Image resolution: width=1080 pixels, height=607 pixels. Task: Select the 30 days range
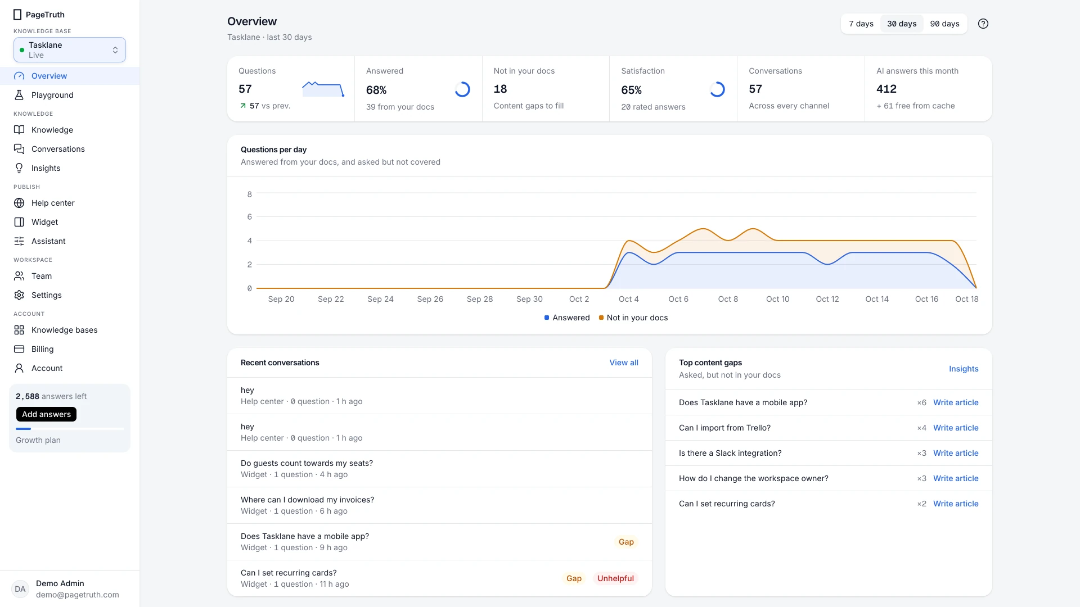[x=902, y=24]
